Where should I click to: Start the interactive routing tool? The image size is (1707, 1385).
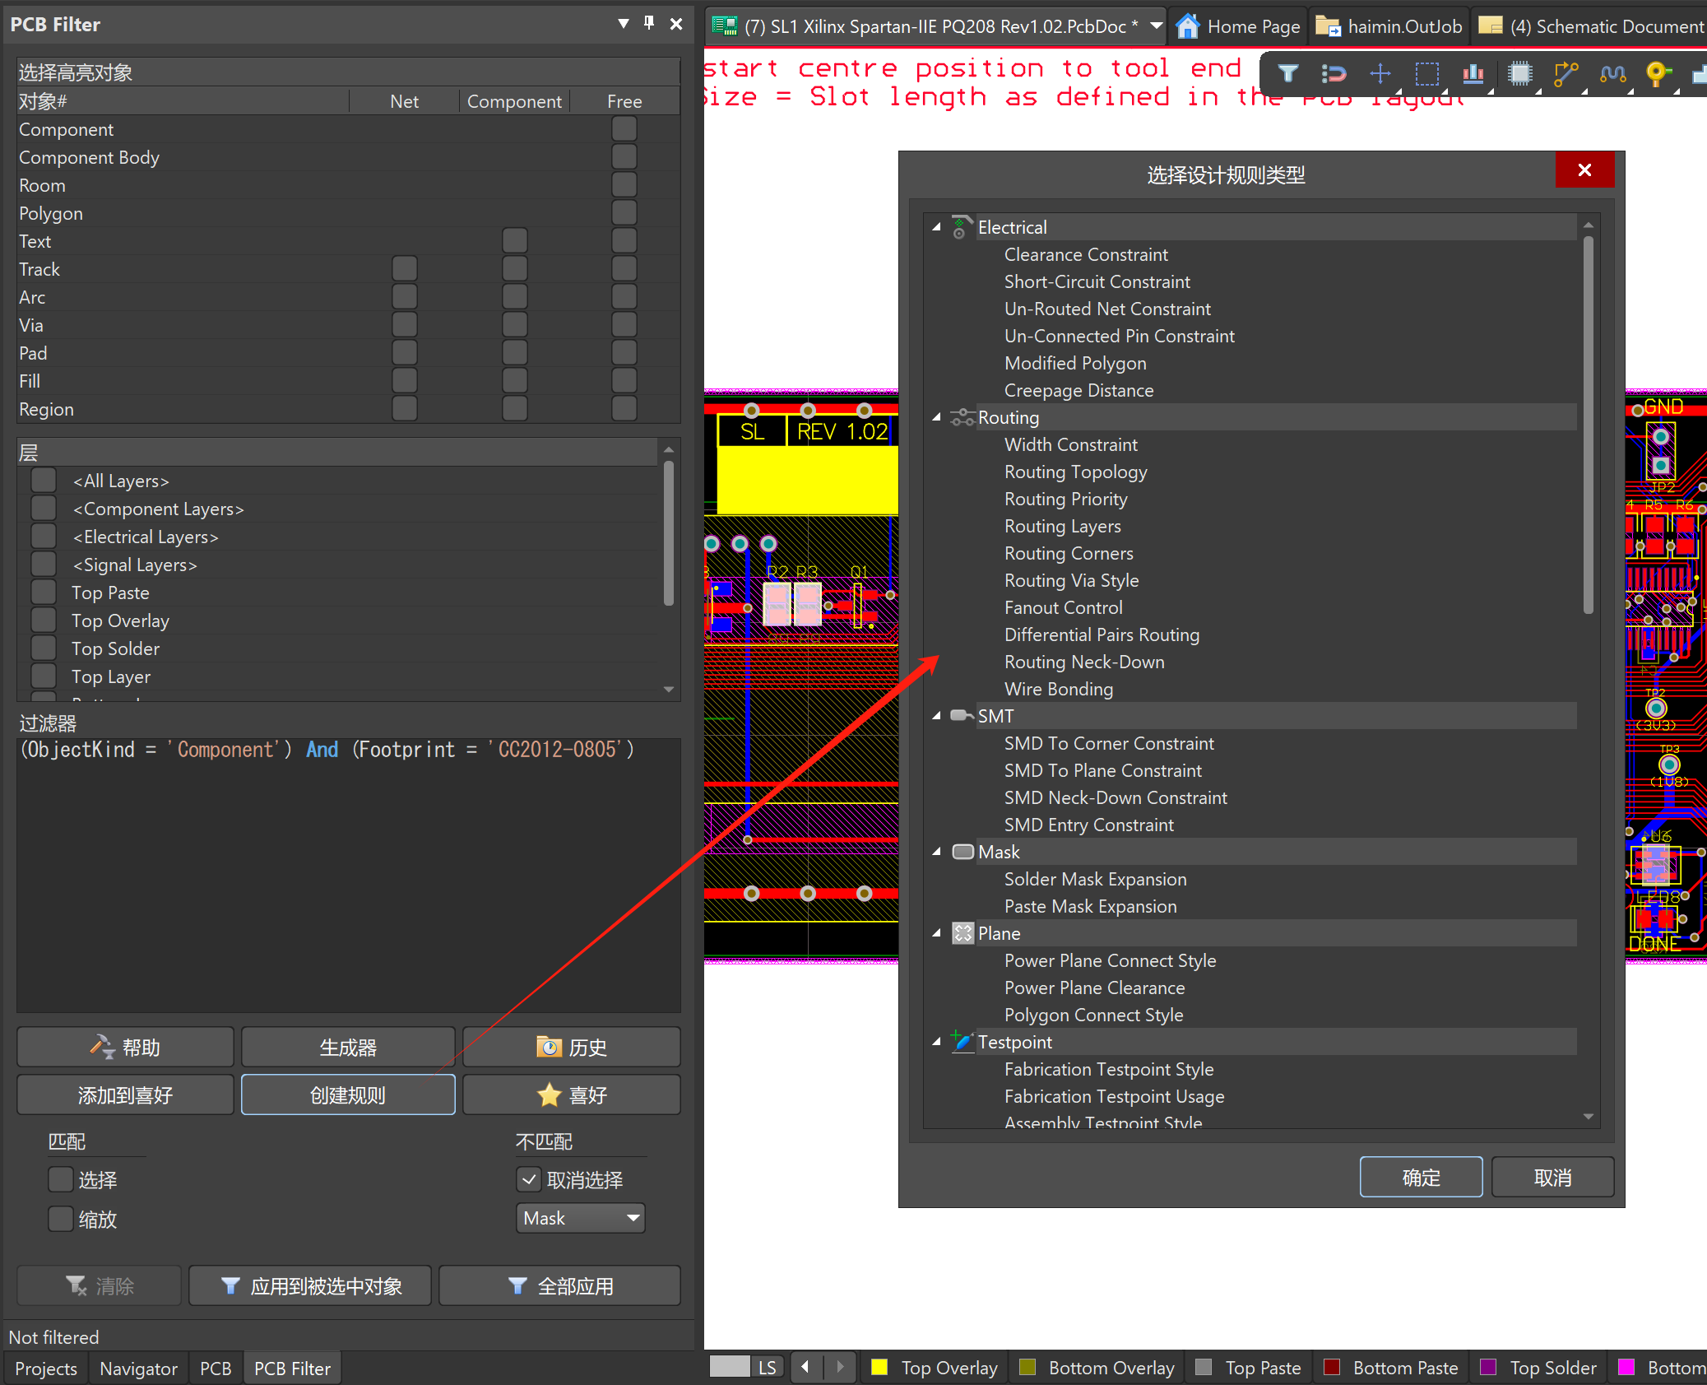[1566, 74]
